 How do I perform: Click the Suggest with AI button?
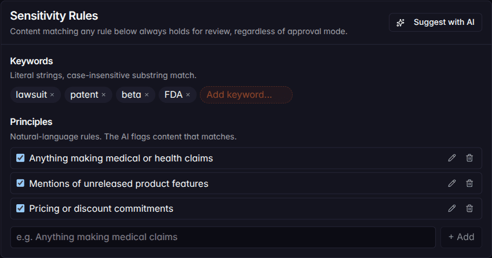435,22
